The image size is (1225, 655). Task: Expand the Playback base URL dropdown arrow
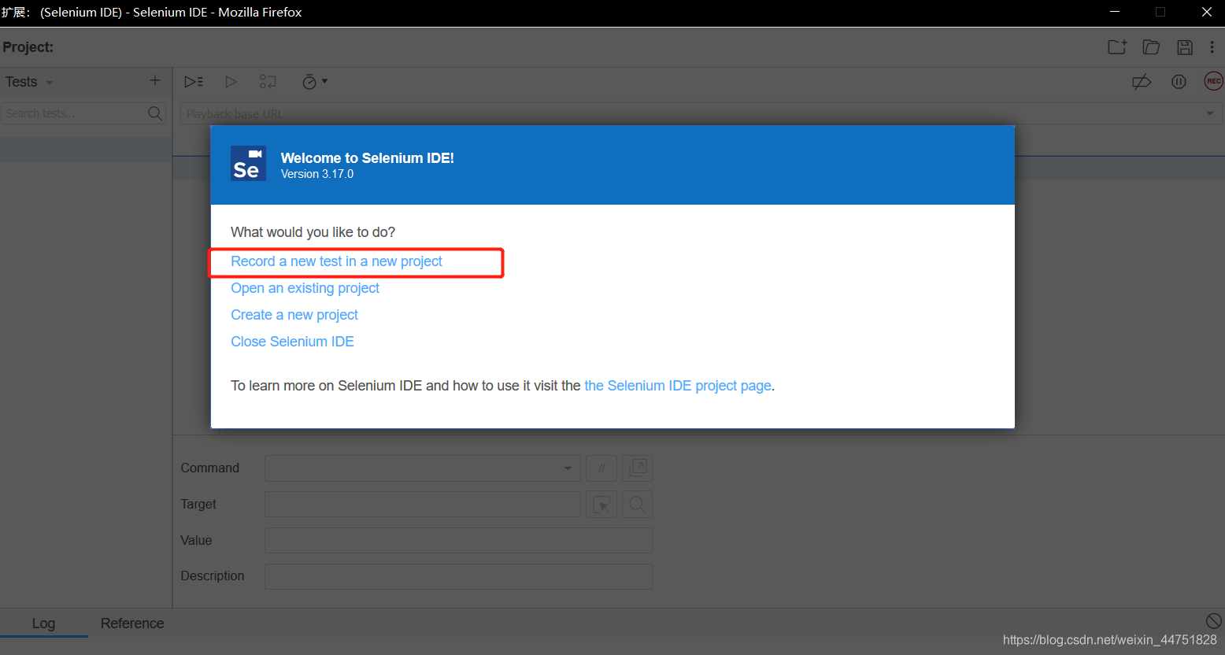1210,113
